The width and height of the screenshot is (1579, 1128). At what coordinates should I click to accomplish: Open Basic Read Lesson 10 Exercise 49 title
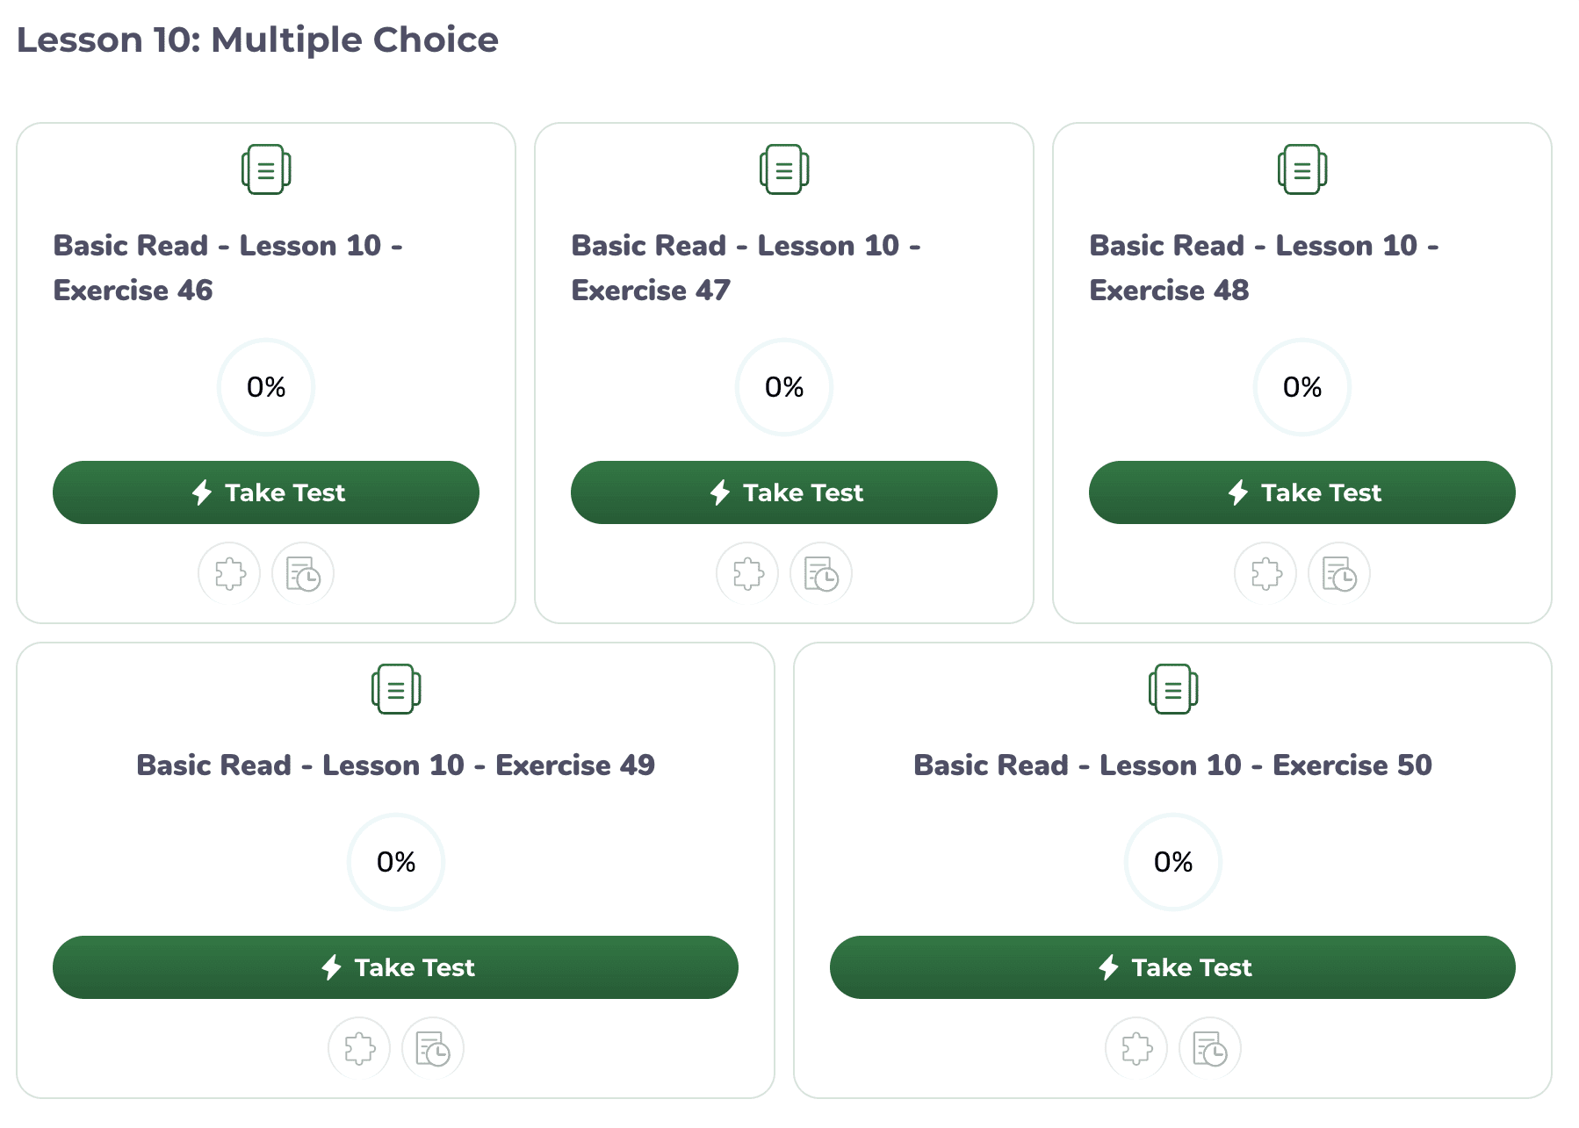click(x=395, y=765)
